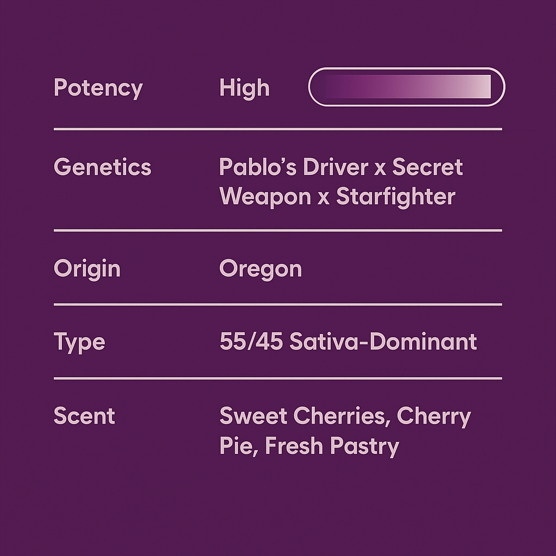Image resolution: width=556 pixels, height=556 pixels.
Task: Click the divider line below Potency row
Action: pyautogui.click(x=278, y=129)
